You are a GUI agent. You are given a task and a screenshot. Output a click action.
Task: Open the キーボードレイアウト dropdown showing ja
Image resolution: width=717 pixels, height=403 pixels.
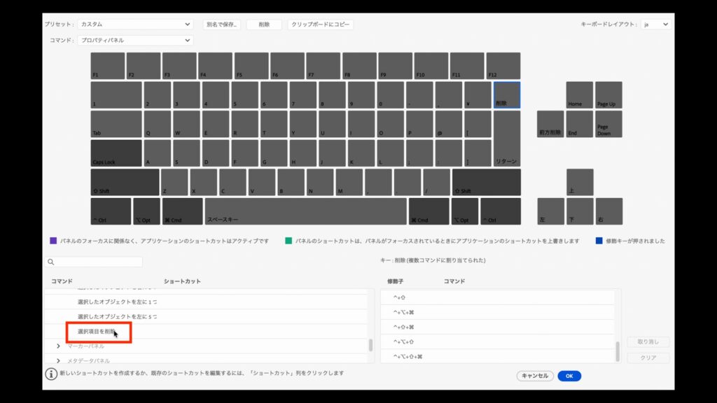pyautogui.click(x=655, y=24)
